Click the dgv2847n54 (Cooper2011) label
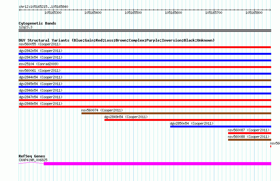 coord(41,97)
